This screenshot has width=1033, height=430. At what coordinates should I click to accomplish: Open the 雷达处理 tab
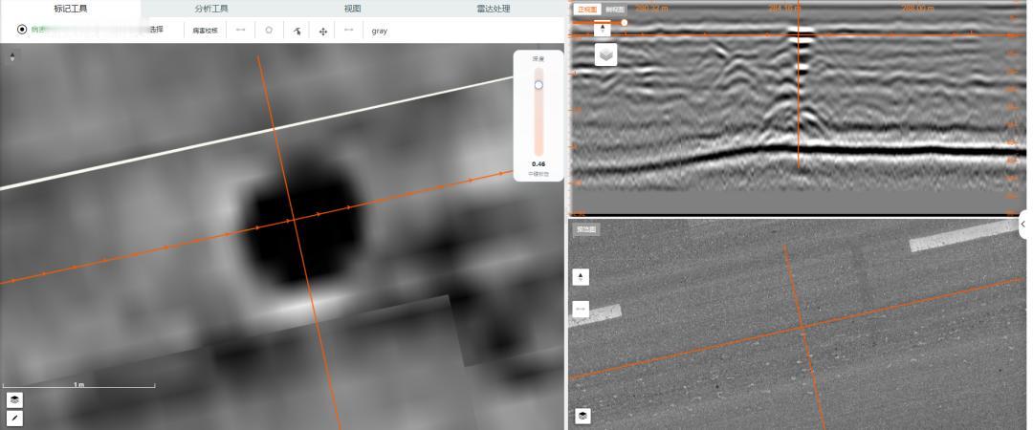494,9
